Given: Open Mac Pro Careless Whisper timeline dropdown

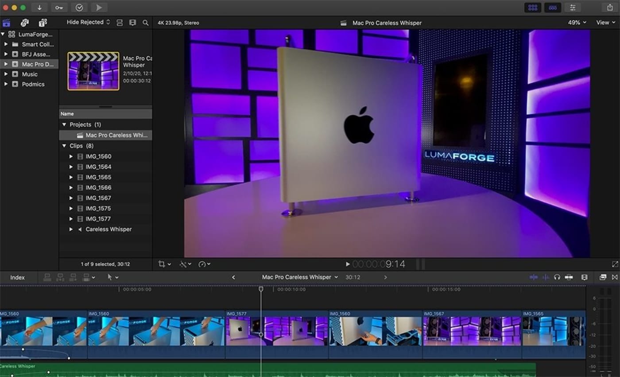Looking at the screenshot, I should click(300, 277).
